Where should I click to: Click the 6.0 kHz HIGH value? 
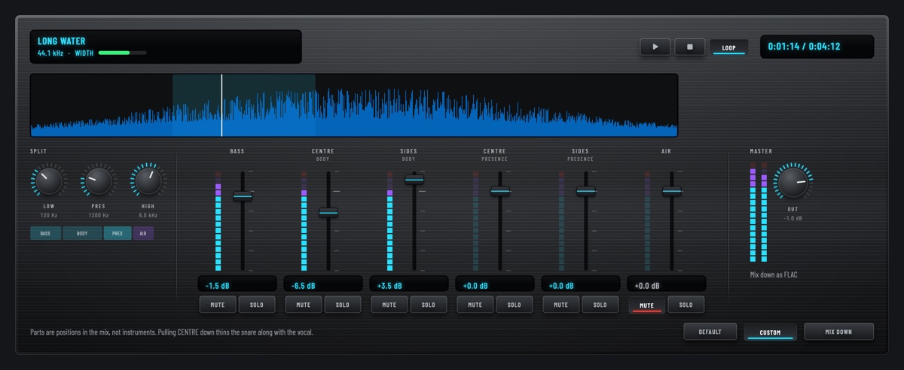pyautogui.click(x=148, y=215)
